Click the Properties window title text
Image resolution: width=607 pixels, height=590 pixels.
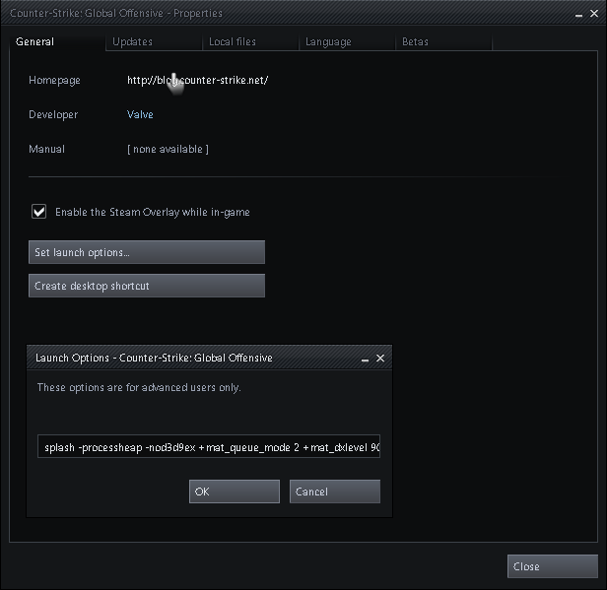(116, 13)
